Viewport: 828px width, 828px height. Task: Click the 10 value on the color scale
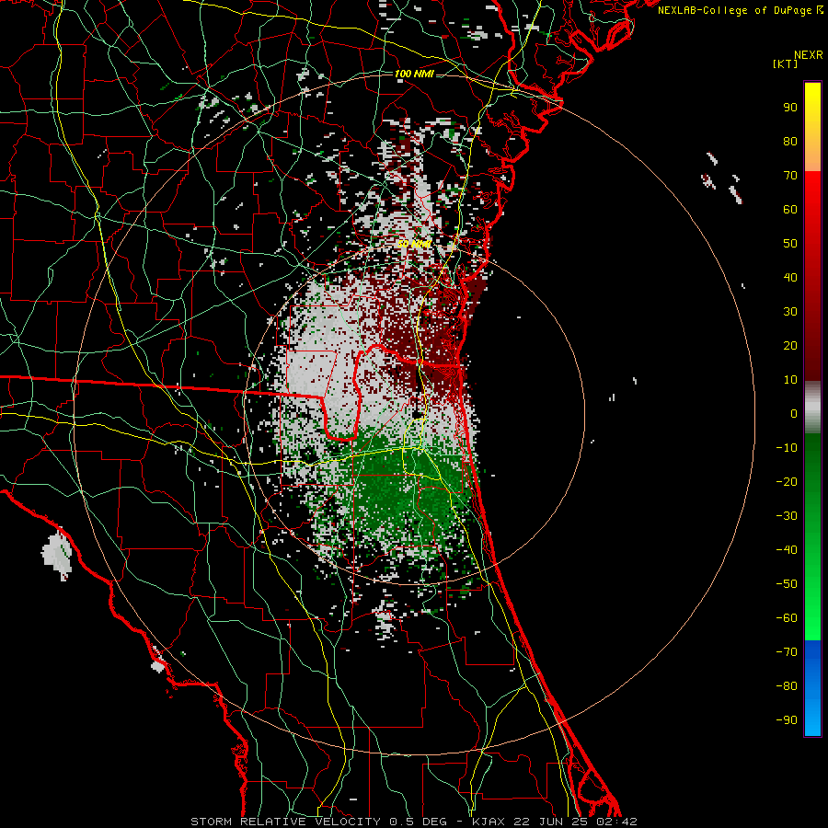(790, 380)
